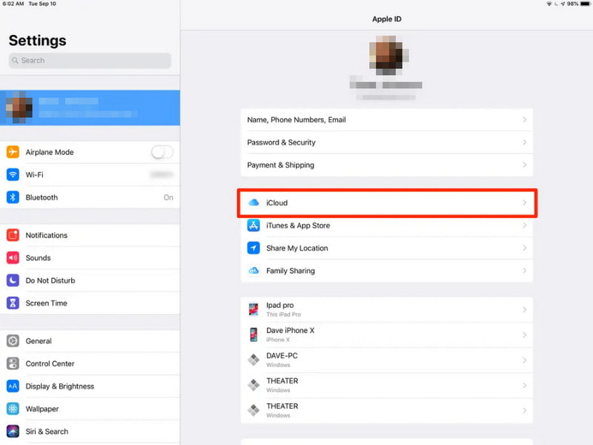
Task: Expand Family Sharing chevron
Action: (x=525, y=271)
